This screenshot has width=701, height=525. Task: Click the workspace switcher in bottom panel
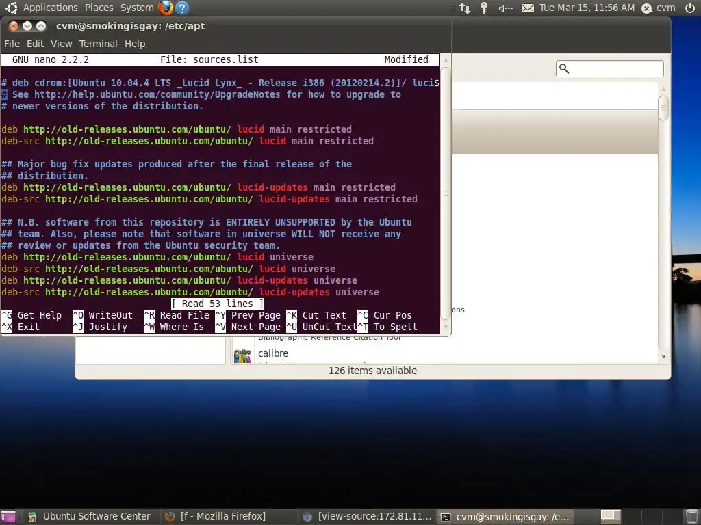(x=640, y=517)
